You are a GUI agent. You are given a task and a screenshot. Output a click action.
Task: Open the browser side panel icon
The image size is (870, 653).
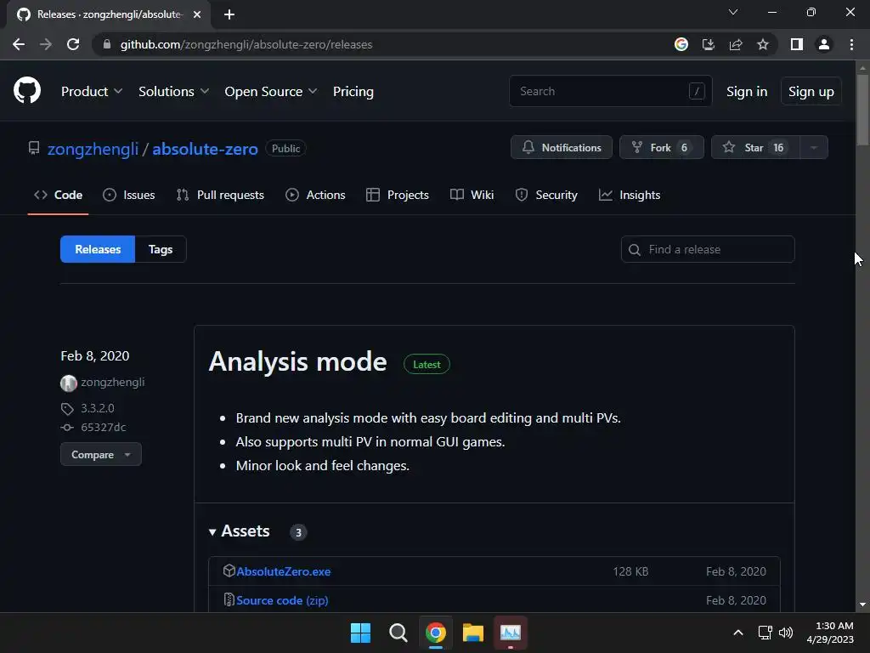pos(797,44)
